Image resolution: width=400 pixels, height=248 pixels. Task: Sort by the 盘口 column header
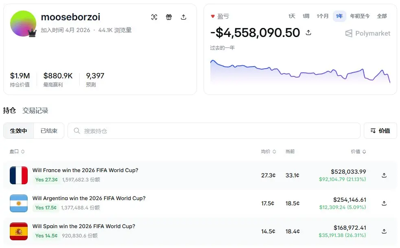coord(17,151)
